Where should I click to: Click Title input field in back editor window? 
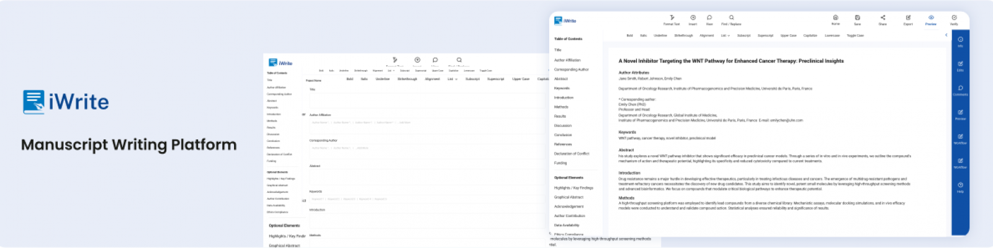pos(428,100)
